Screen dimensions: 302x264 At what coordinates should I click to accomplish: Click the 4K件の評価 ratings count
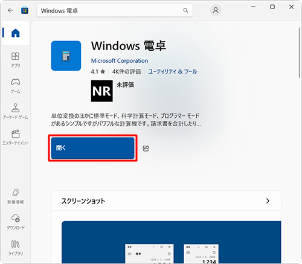[x=127, y=71]
